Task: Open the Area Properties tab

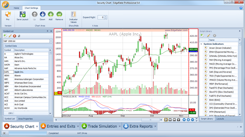Action: [x=25, y=119]
